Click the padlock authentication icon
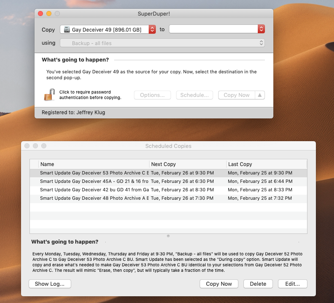334x303 pixels. (49, 94)
